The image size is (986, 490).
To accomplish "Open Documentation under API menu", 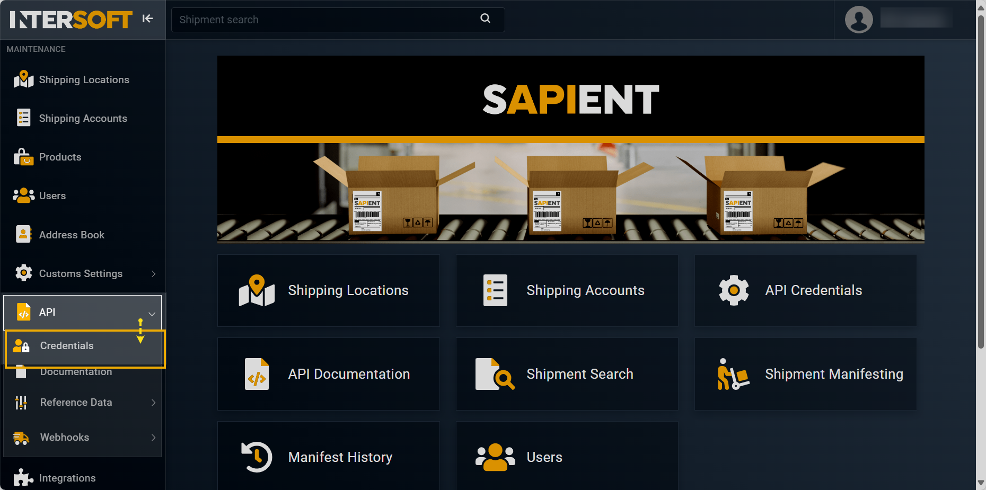I will click(76, 372).
